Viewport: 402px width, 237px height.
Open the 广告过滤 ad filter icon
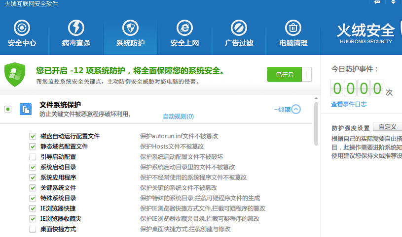(239, 28)
